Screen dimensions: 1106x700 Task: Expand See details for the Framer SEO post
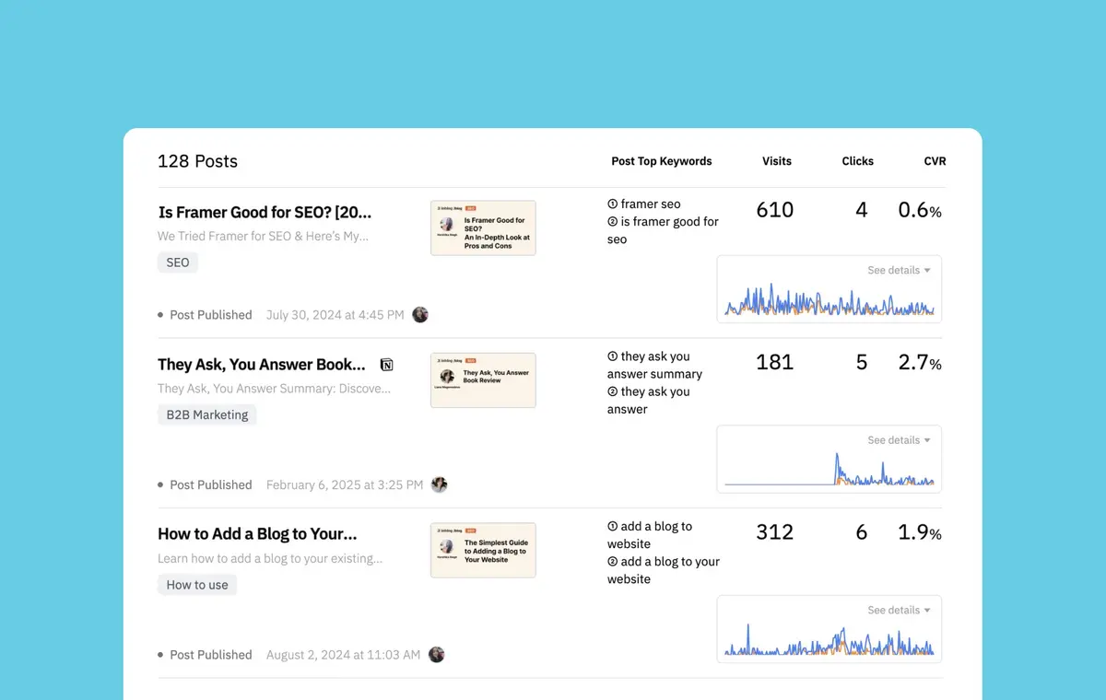tap(899, 271)
